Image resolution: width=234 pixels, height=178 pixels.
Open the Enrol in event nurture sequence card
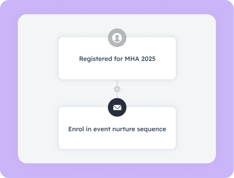117,128
